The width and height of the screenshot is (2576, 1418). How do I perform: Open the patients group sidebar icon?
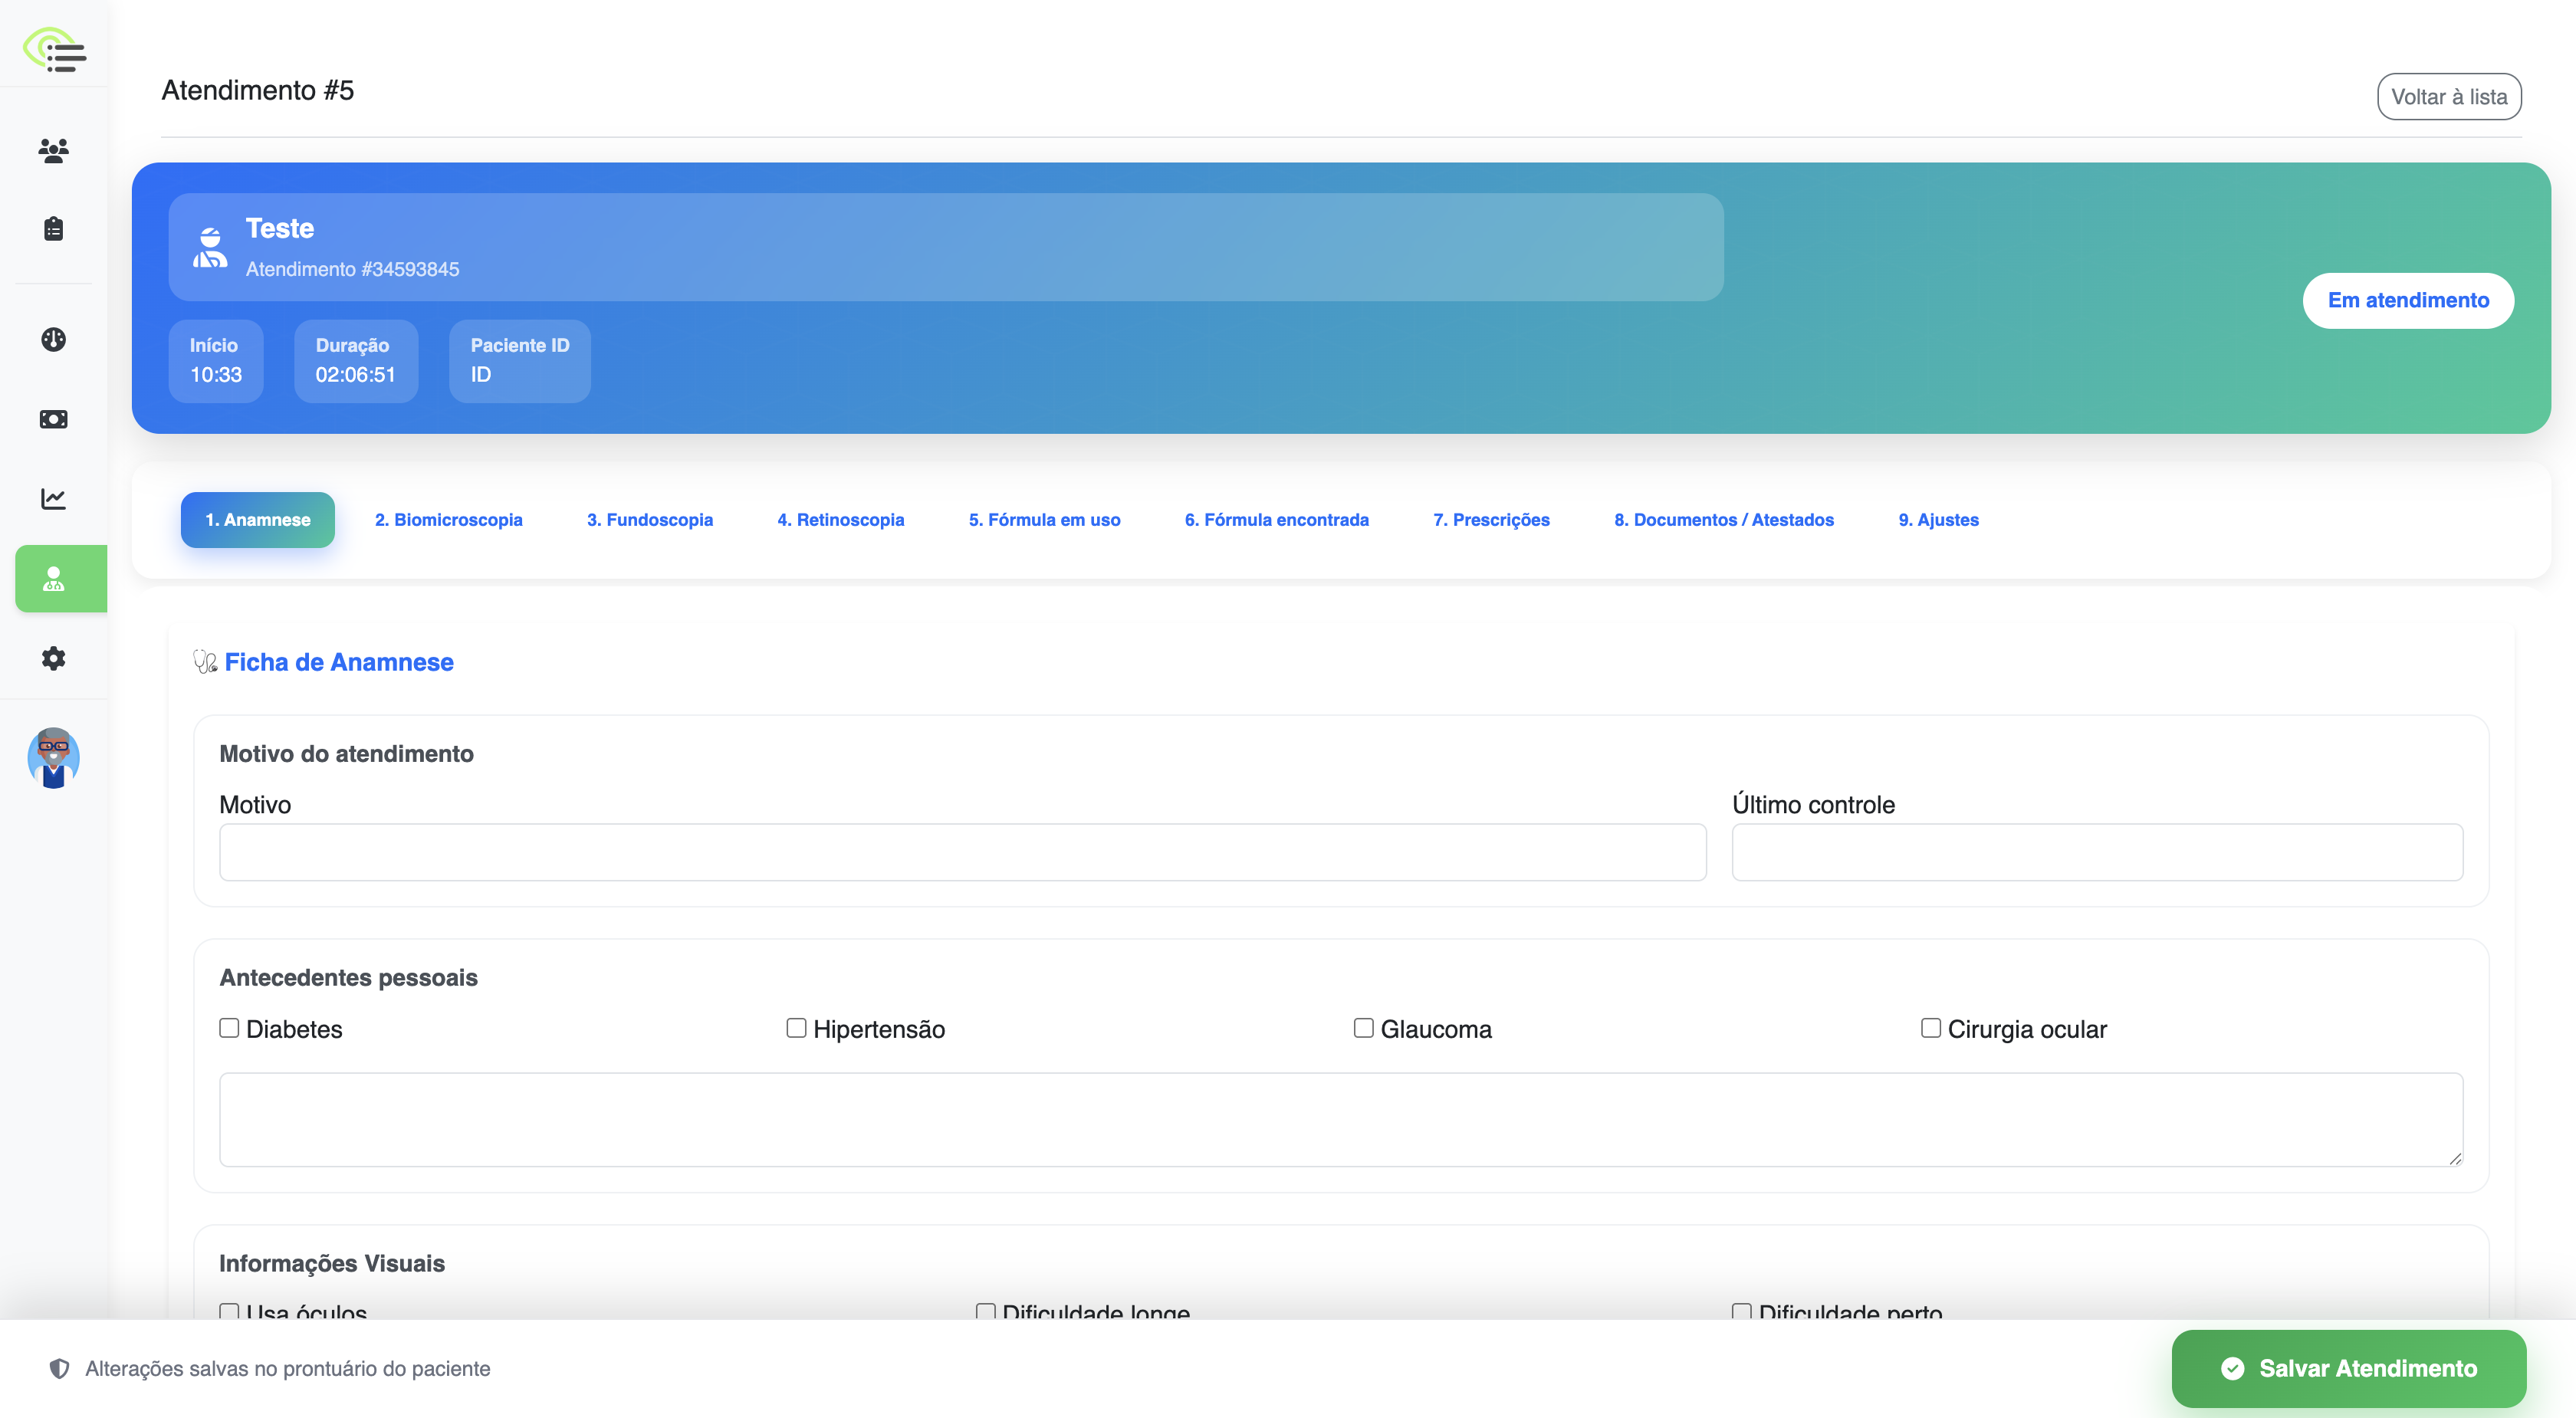(54, 150)
